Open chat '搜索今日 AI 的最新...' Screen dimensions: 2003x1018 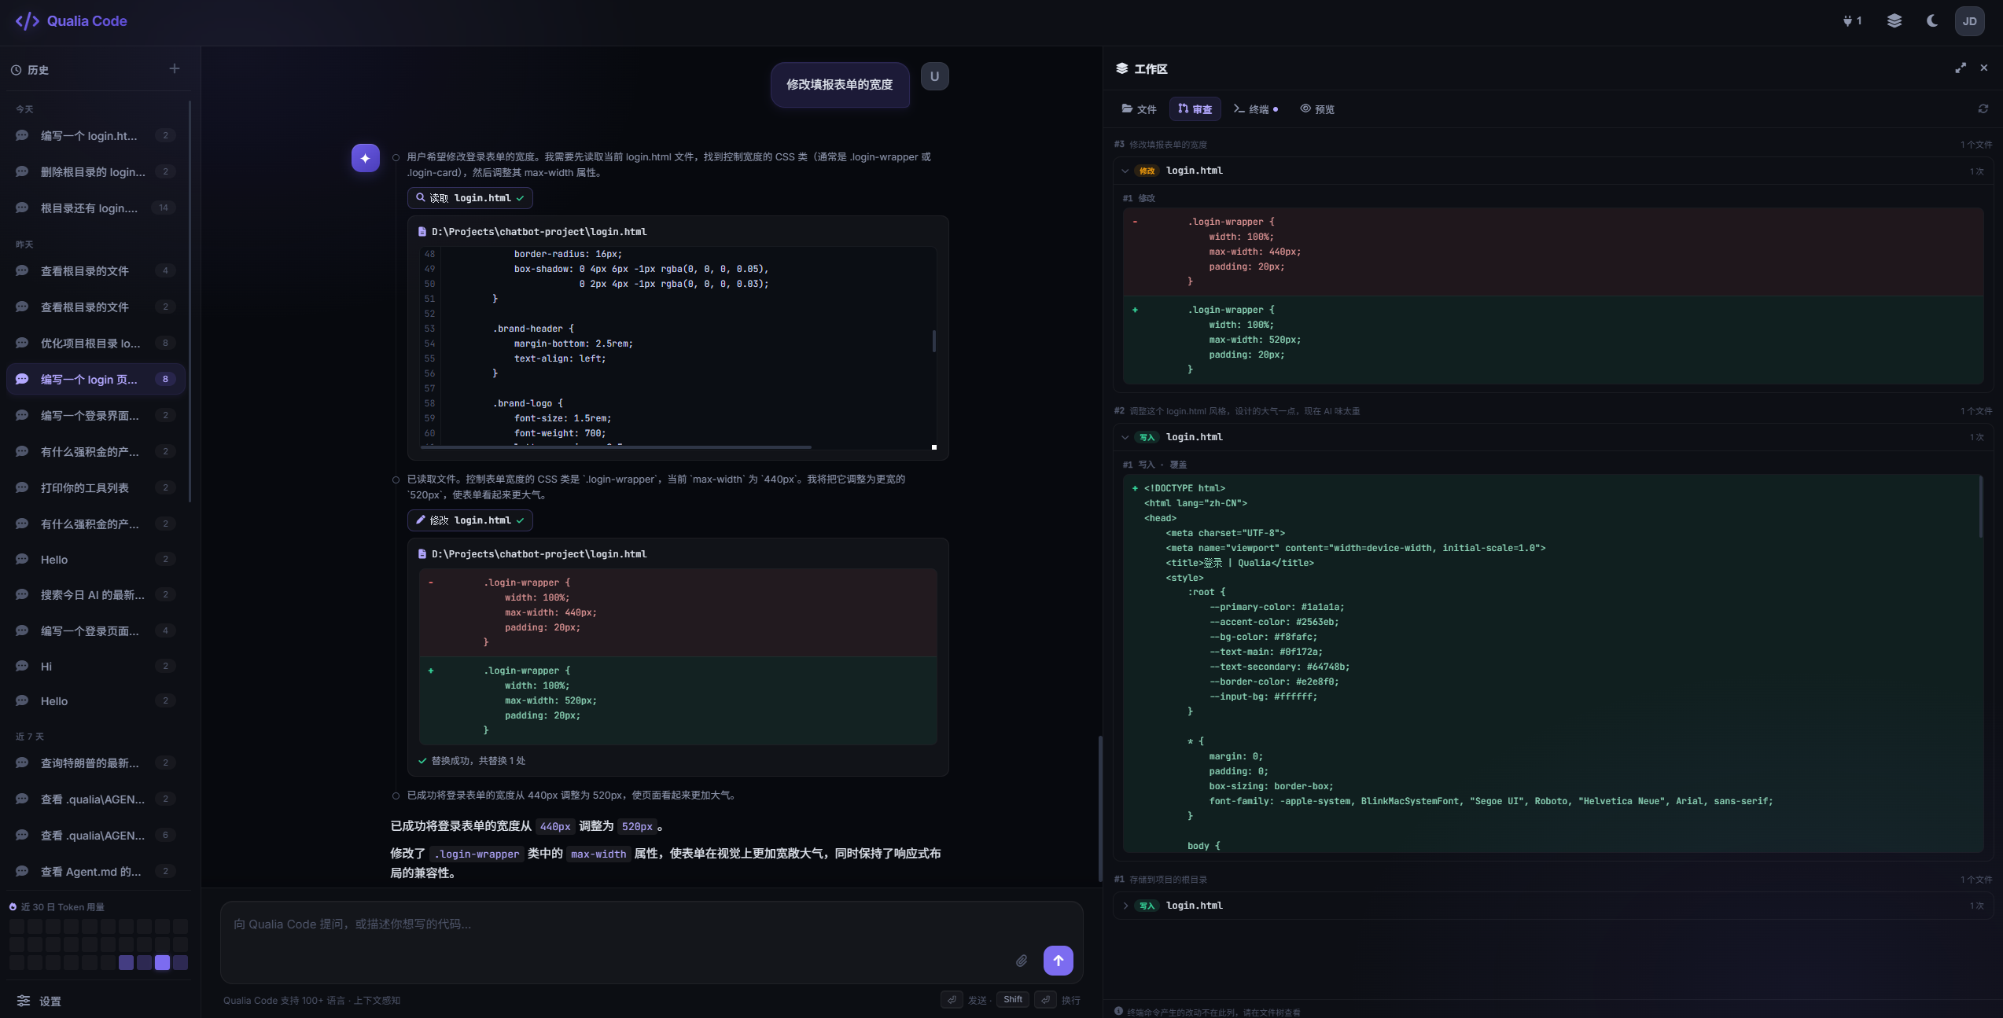(x=96, y=594)
